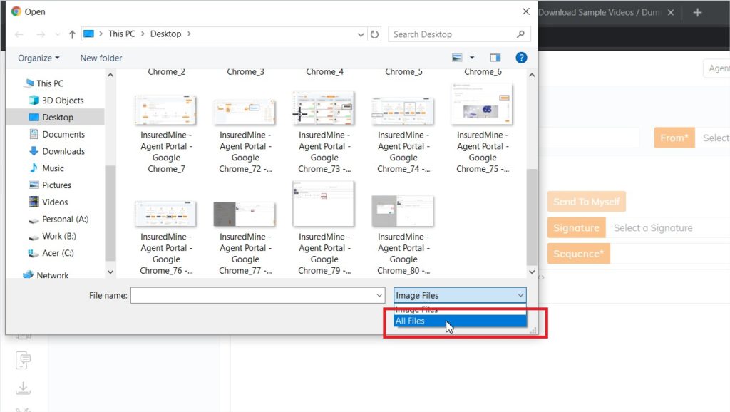The image size is (730, 412).
Task: Close the Download Sample Videos tab
Action: [670, 13]
